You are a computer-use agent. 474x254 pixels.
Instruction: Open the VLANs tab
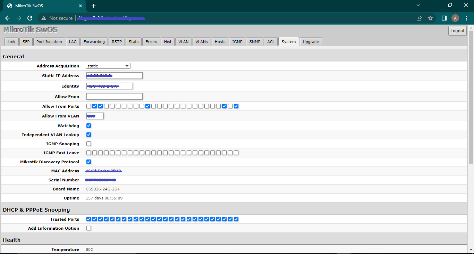tap(202, 42)
